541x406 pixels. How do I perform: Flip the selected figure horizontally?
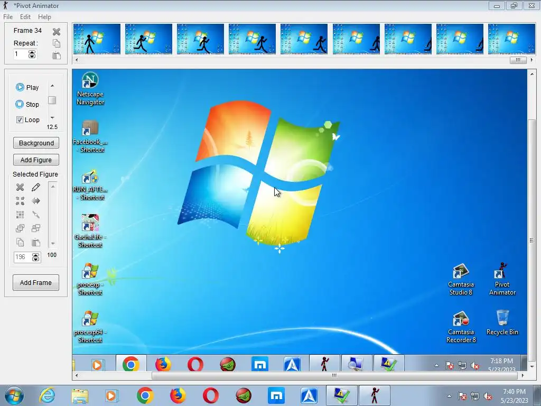(x=36, y=201)
